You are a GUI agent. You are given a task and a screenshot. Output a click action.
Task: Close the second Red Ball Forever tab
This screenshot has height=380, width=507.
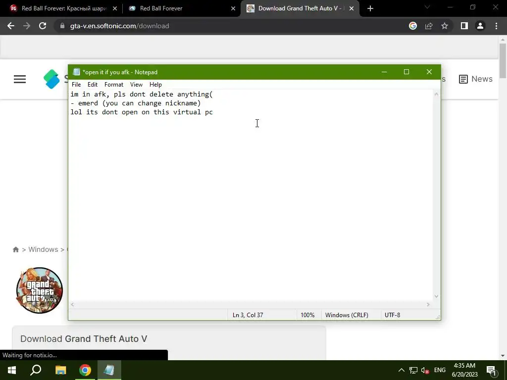233,8
